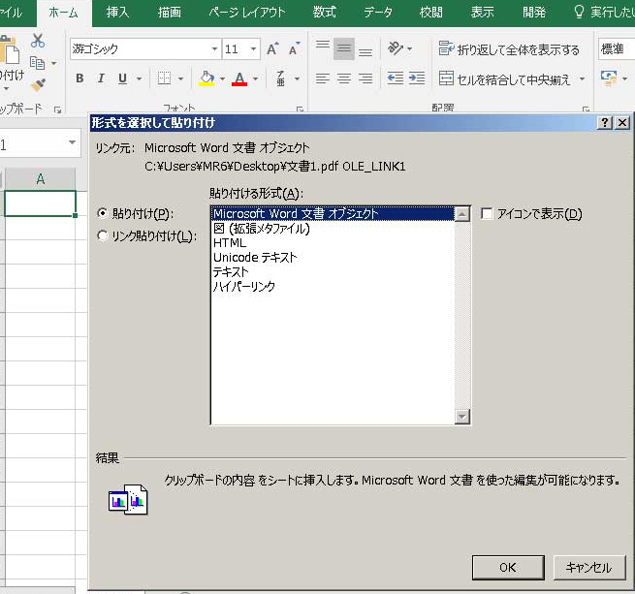The image size is (635, 594).
Task: Open the セルを結合して中央揃え dropdown arrow
Action: (582, 79)
